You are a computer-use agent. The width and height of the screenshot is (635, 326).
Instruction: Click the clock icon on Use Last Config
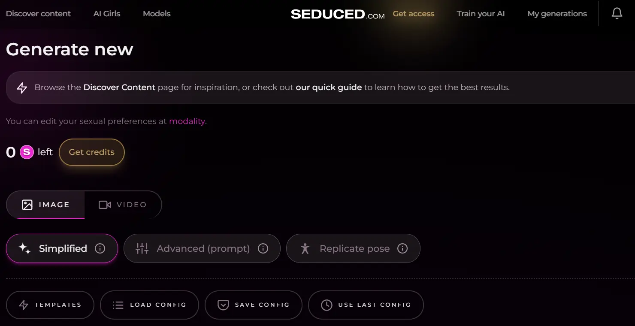point(327,305)
